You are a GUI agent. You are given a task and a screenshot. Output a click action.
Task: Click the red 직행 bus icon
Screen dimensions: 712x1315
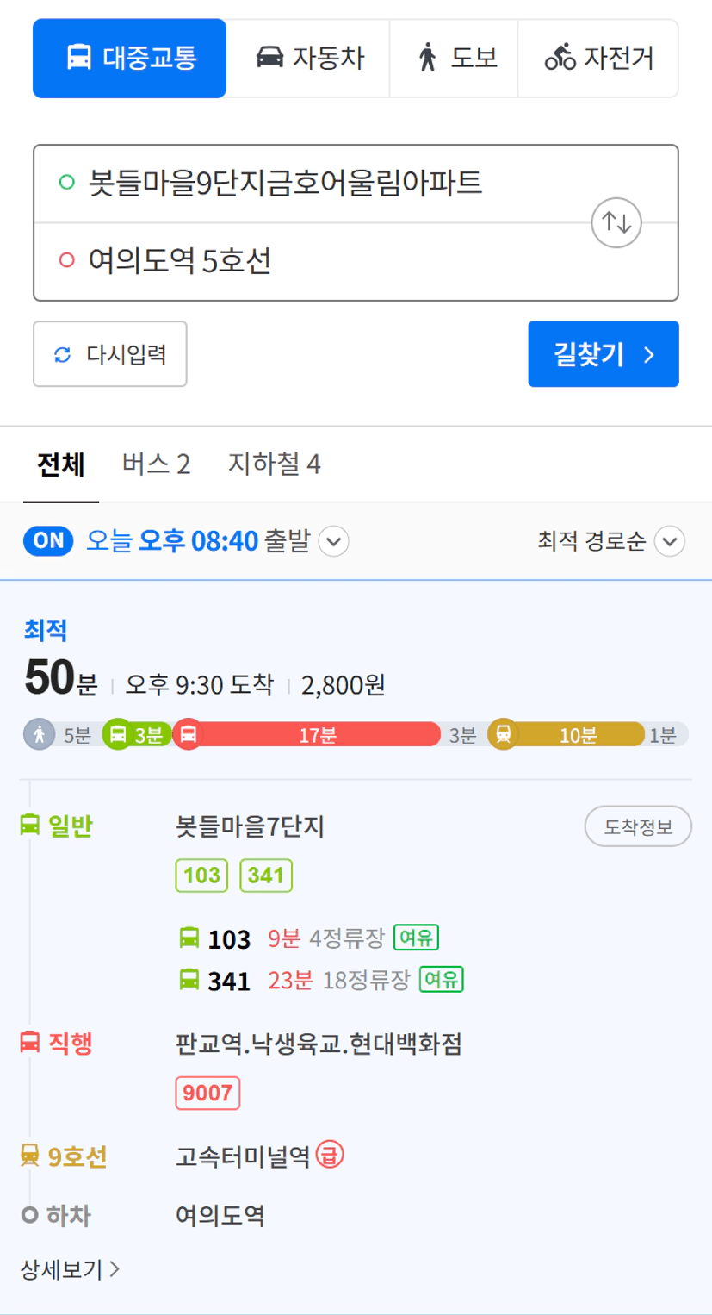coord(30,1043)
